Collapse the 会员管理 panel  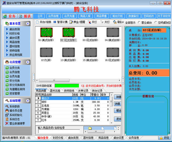pos(28,62)
